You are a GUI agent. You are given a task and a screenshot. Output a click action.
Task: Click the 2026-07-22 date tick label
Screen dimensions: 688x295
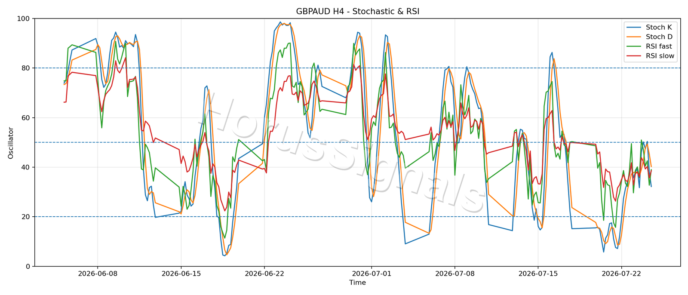621,273
